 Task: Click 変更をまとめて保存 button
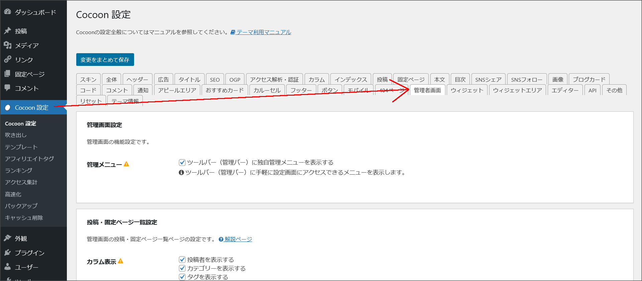pos(105,60)
